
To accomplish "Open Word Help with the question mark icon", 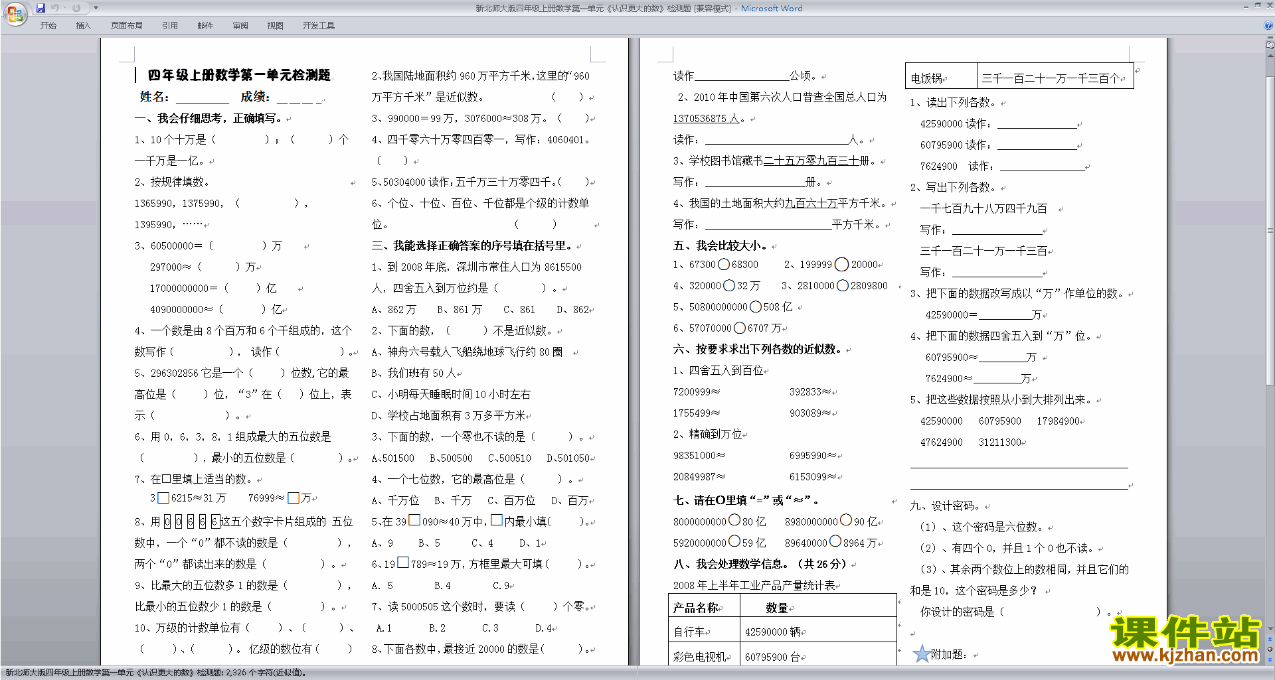I will 1268,25.
